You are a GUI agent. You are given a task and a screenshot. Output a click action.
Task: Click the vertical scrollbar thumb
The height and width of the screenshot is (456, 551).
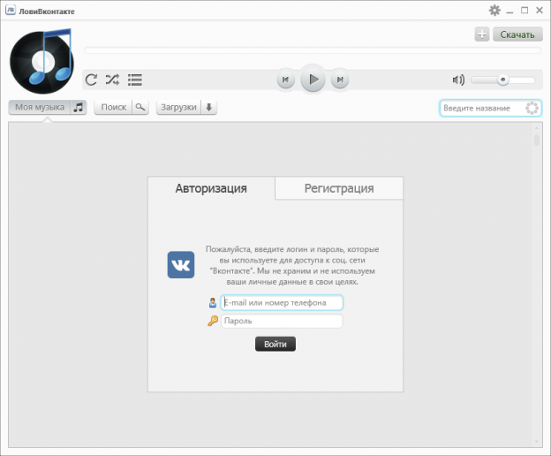click(537, 140)
